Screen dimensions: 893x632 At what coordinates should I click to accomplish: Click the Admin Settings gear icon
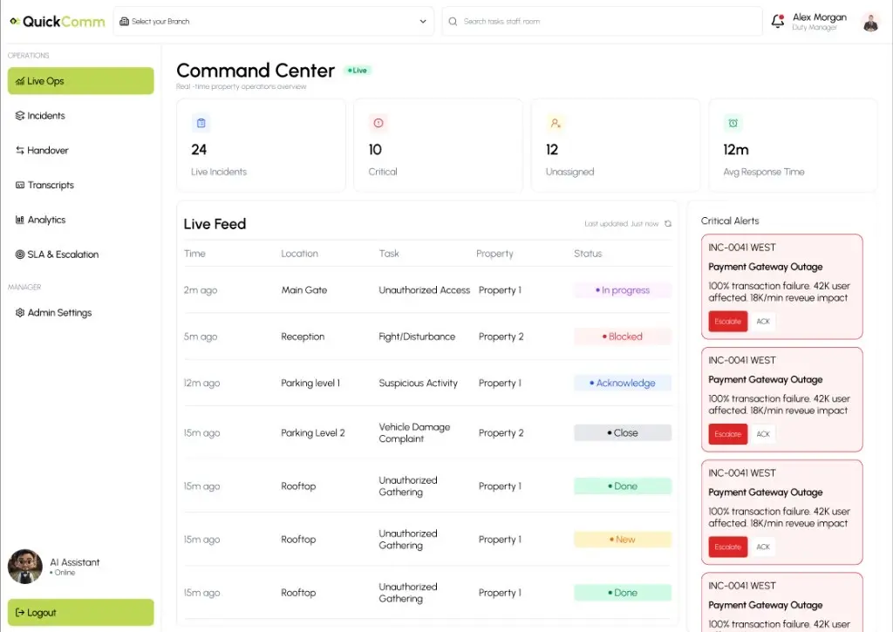[20, 313]
